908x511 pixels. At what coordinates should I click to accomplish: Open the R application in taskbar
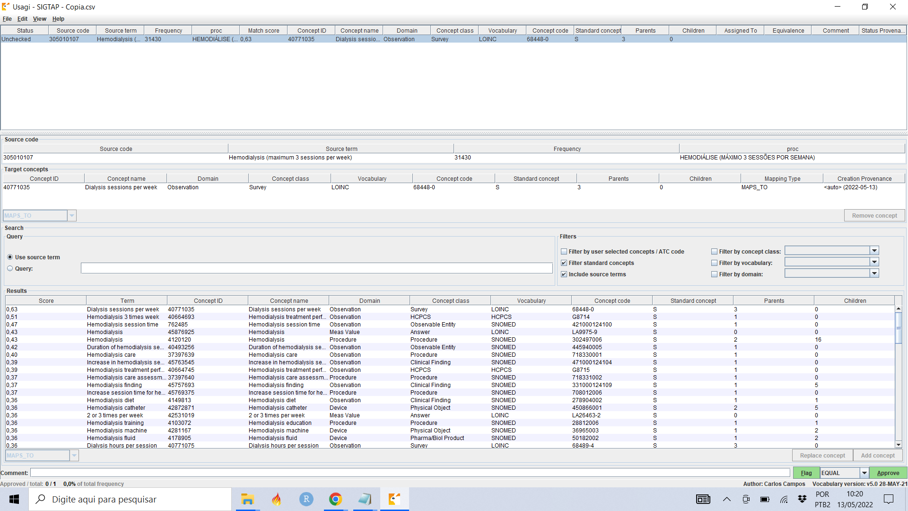tap(306, 499)
